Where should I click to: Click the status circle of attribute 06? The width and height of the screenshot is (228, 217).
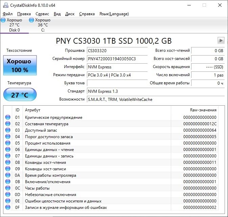(x=8, y=149)
